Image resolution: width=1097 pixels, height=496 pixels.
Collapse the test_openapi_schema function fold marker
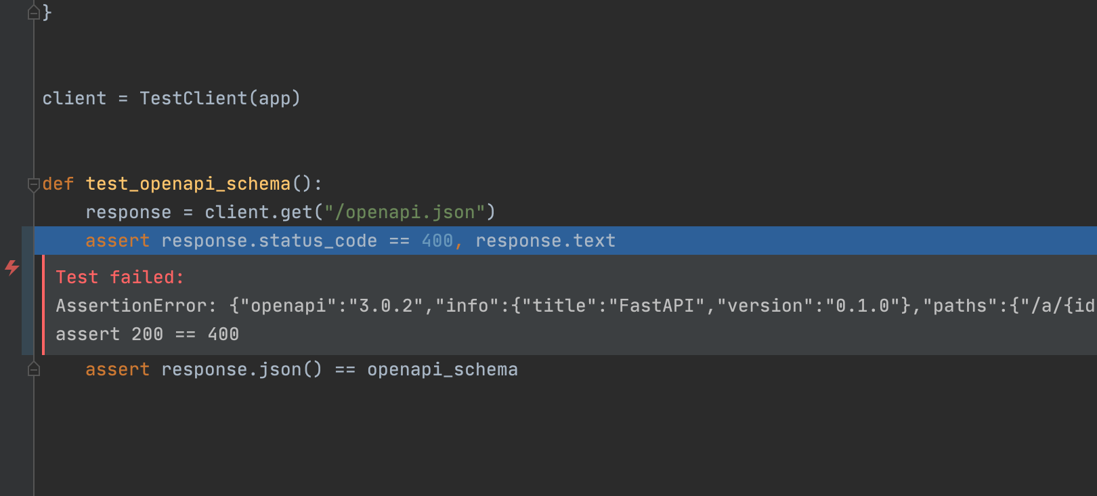33,184
